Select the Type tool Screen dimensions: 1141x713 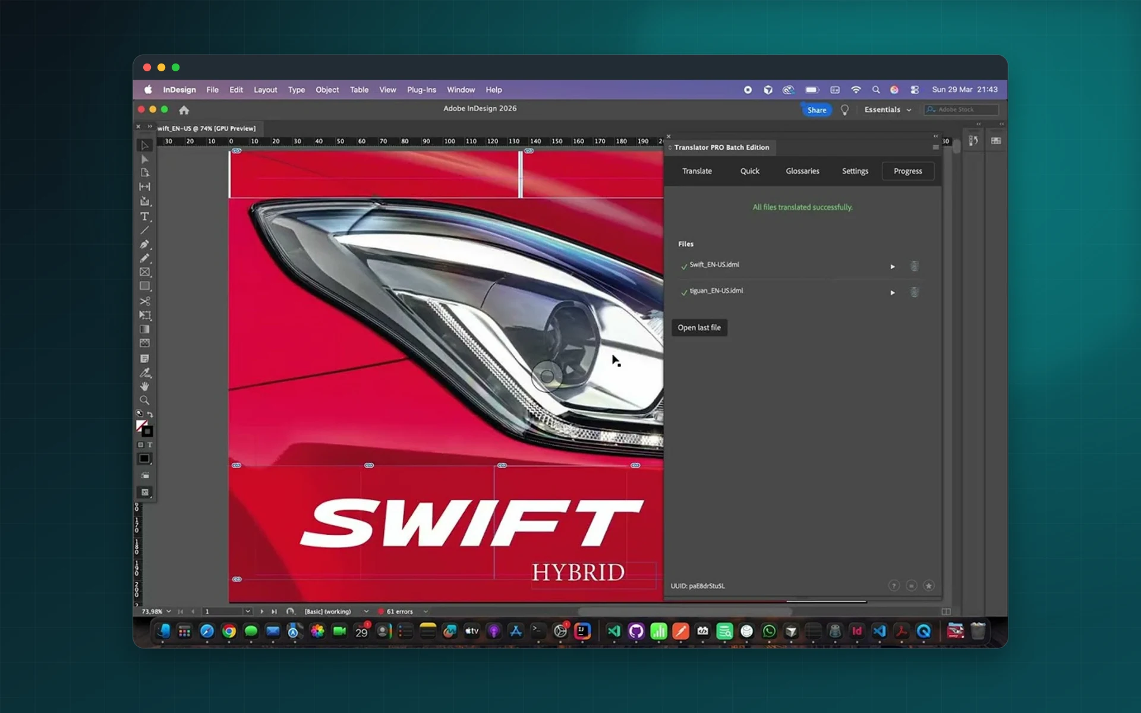pos(144,216)
